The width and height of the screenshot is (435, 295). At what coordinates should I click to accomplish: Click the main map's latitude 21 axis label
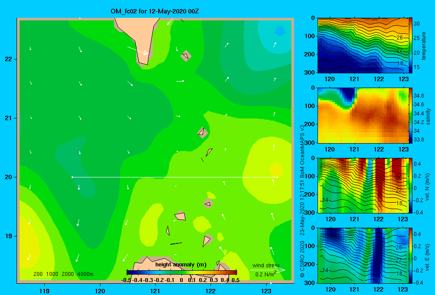9,118
